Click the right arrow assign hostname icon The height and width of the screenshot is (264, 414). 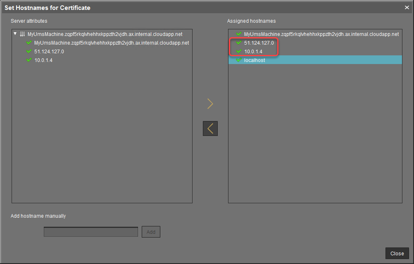coord(210,104)
